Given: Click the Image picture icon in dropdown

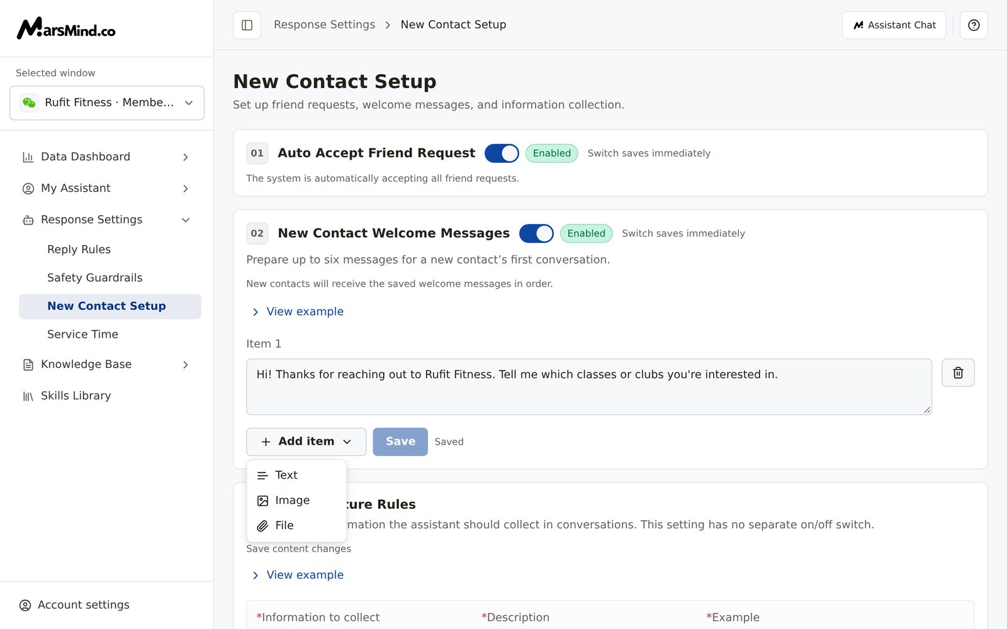Looking at the screenshot, I should 262,501.
